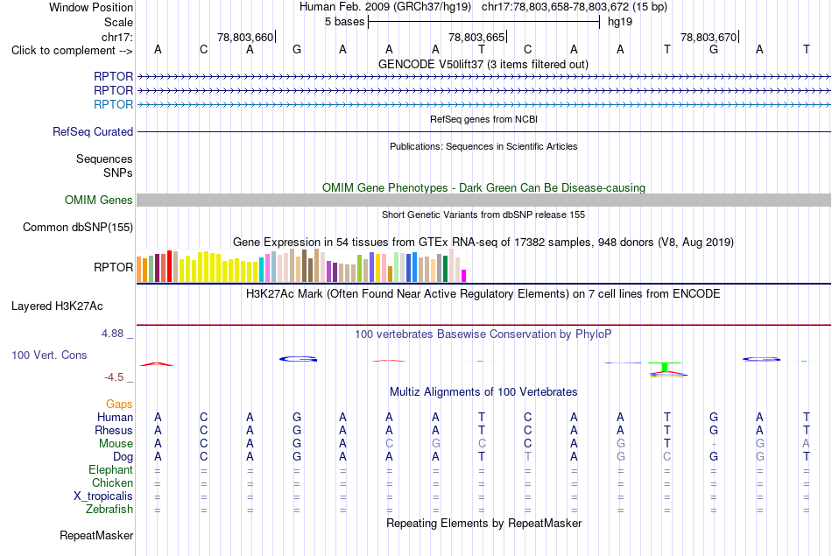The height and width of the screenshot is (556, 832).
Task: Open 'Publications: Sequences in Scientific Articles' title
Action: point(483,146)
